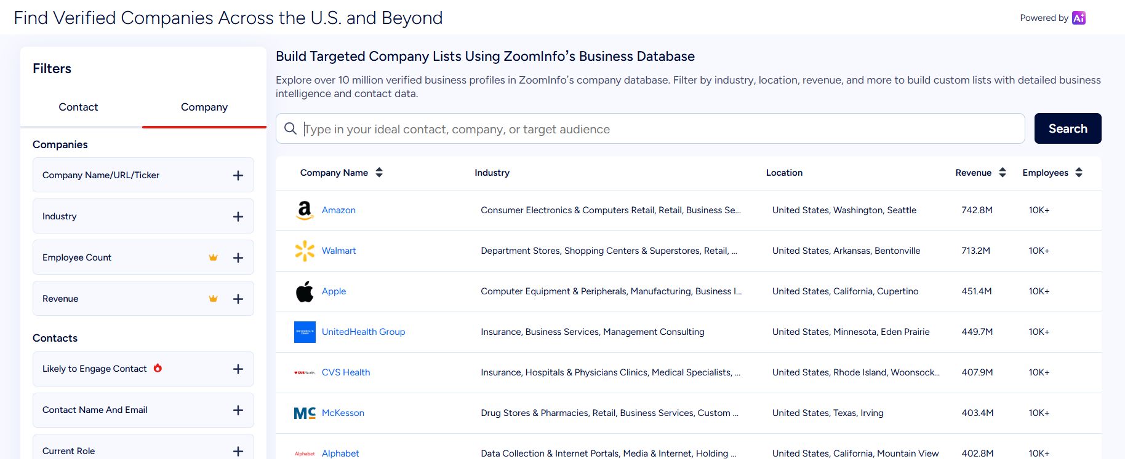Screen dimensions: 1125x459
Task: Click UnitedHealth revenue value 449.7M
Action: pyautogui.click(x=977, y=332)
